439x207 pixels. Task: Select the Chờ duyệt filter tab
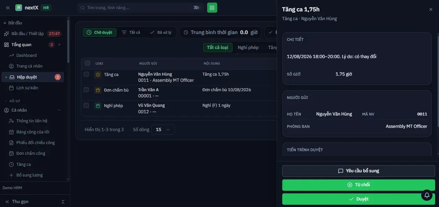coord(99,33)
